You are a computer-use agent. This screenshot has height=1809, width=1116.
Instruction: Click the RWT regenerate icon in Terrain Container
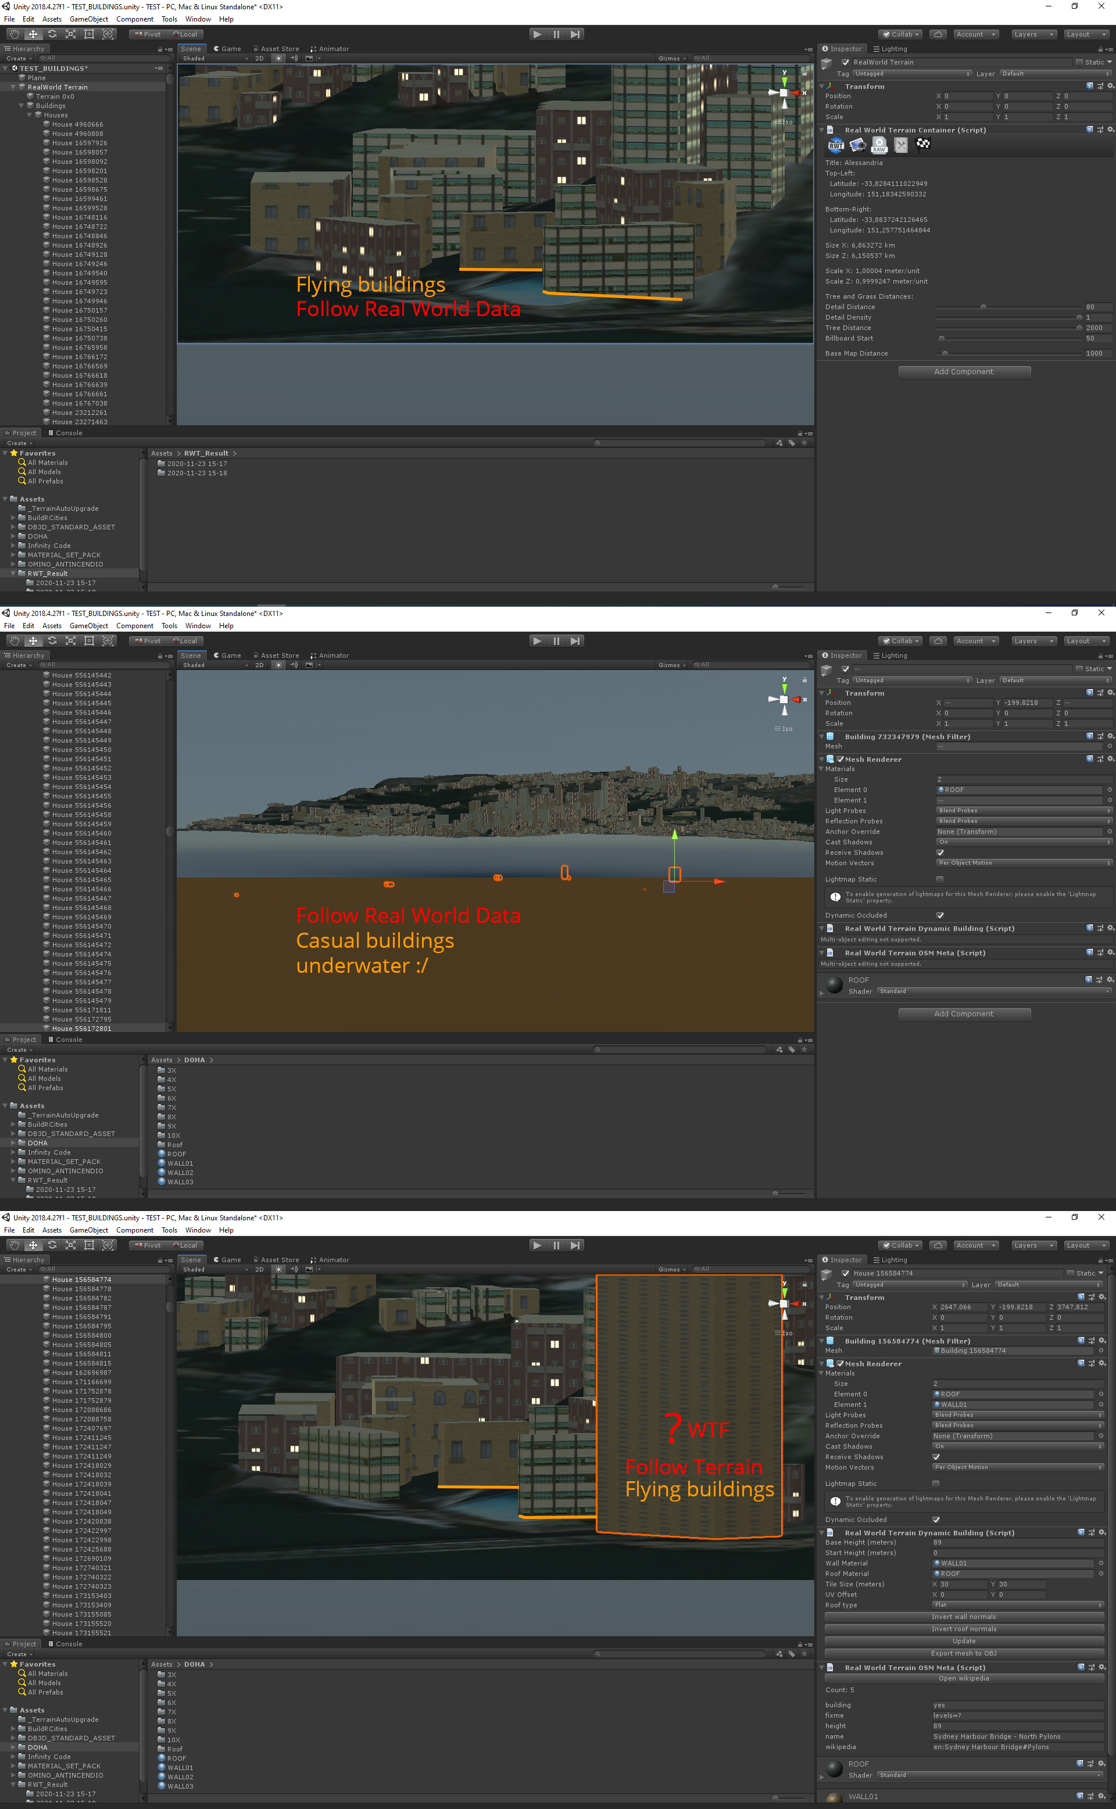coord(835,145)
